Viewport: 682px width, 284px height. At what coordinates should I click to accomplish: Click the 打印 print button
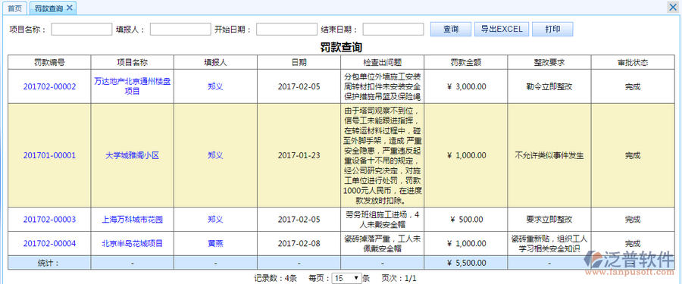point(552,30)
